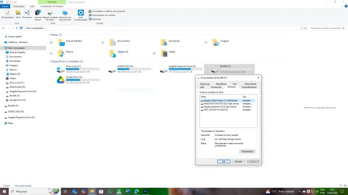Click Cancelar in the properties dialog
Screen dimensions: 348x195
238,162
